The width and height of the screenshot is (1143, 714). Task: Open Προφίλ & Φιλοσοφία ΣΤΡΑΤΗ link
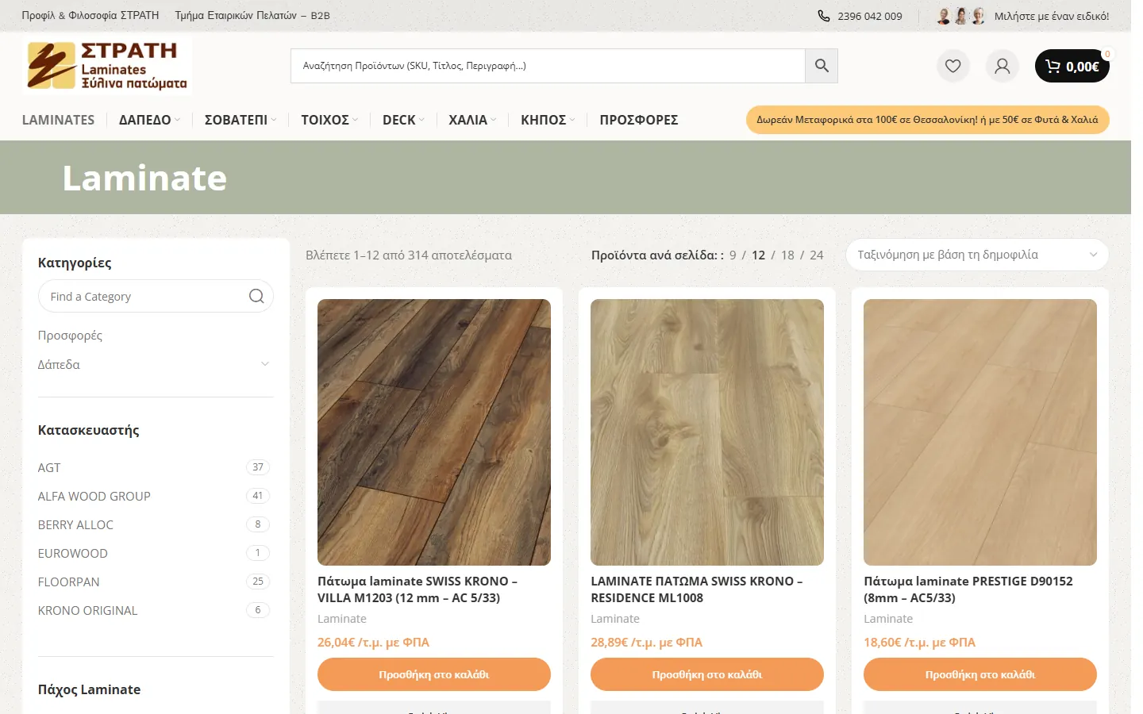coord(90,16)
